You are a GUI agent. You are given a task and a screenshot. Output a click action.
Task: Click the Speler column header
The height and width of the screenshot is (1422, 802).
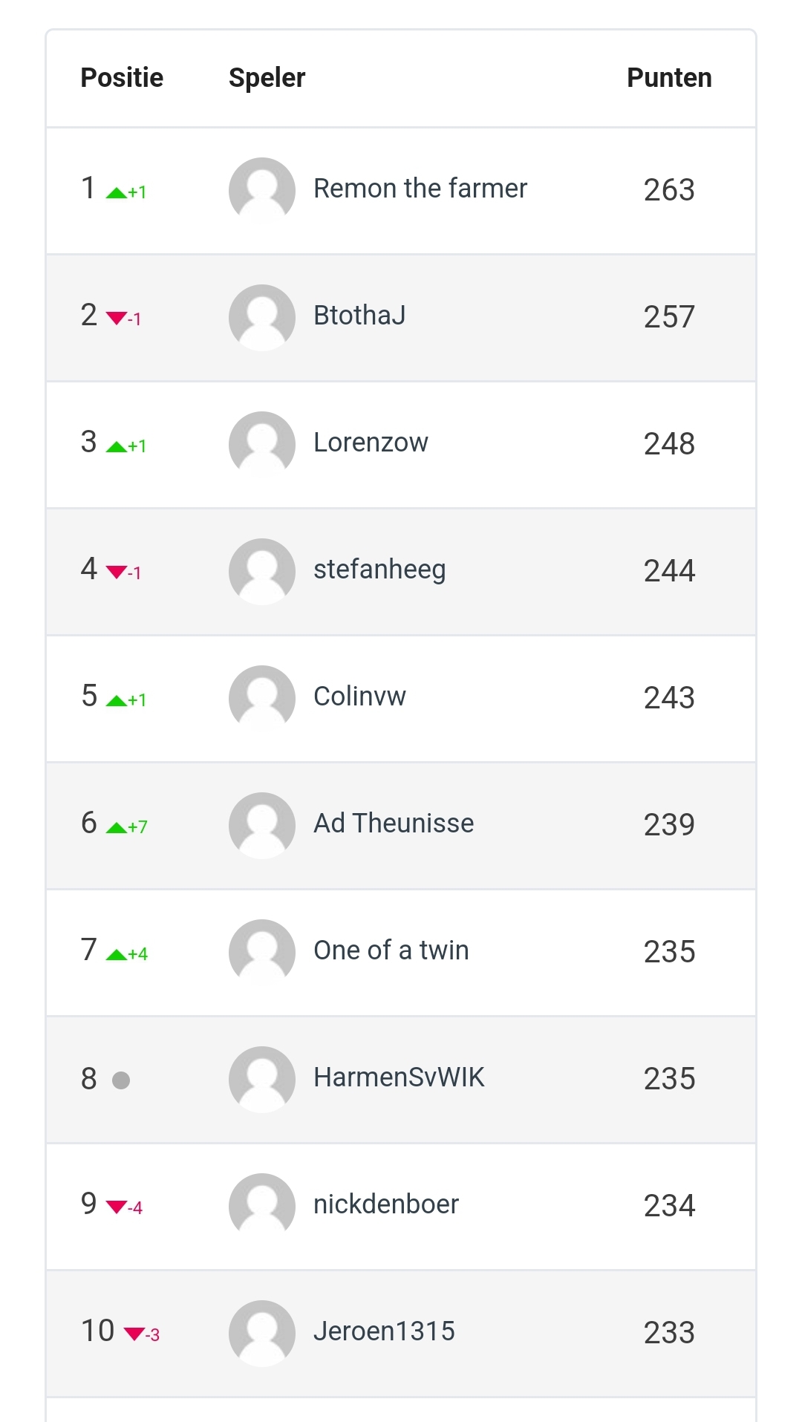(x=267, y=78)
